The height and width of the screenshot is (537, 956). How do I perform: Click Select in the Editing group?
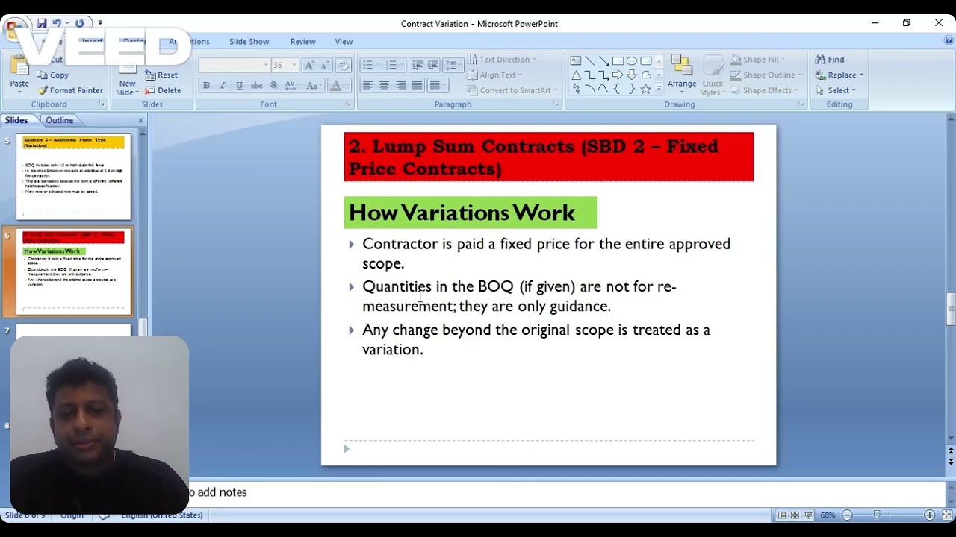(x=836, y=90)
